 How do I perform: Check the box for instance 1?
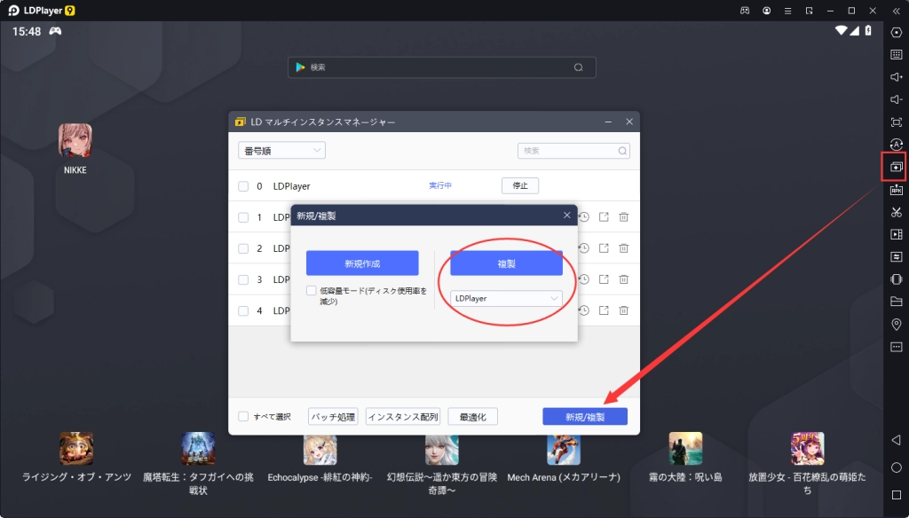tap(243, 217)
